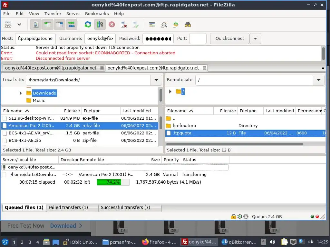Refresh file and folder lists

click(x=88, y=24)
